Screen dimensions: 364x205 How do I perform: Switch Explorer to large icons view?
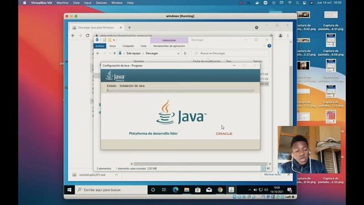pyautogui.click(x=268, y=169)
